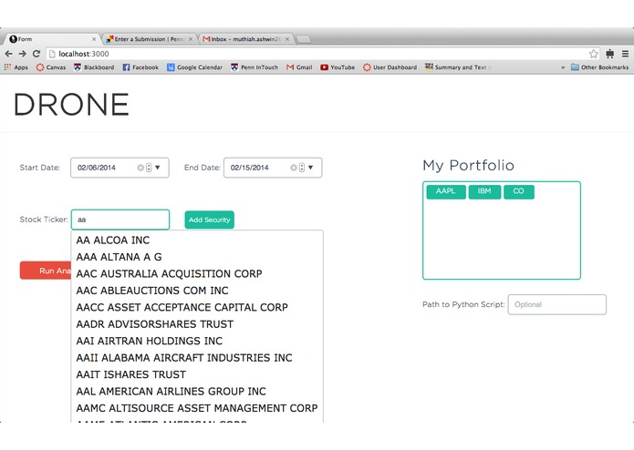This screenshot has width=634, height=450.
Task: Click the Path to Python Script field
Action: click(x=556, y=304)
